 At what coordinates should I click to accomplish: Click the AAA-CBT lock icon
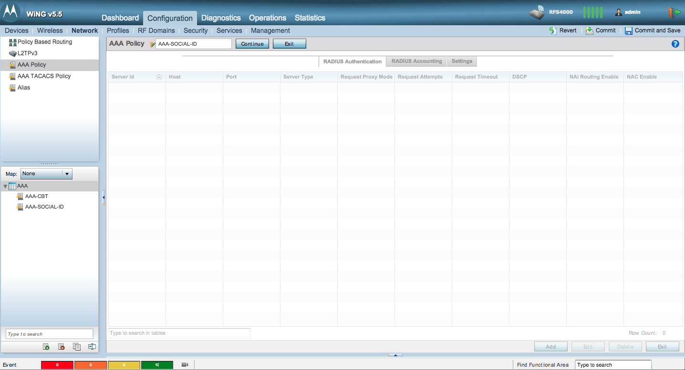20,196
